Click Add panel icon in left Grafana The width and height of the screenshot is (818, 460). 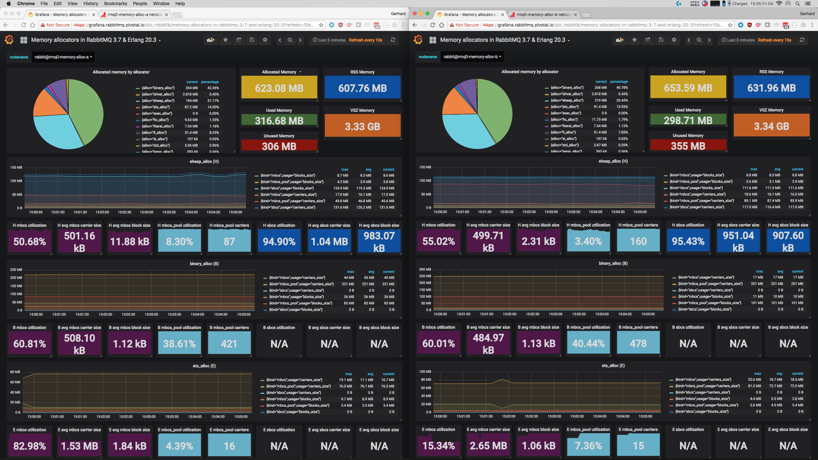click(211, 40)
